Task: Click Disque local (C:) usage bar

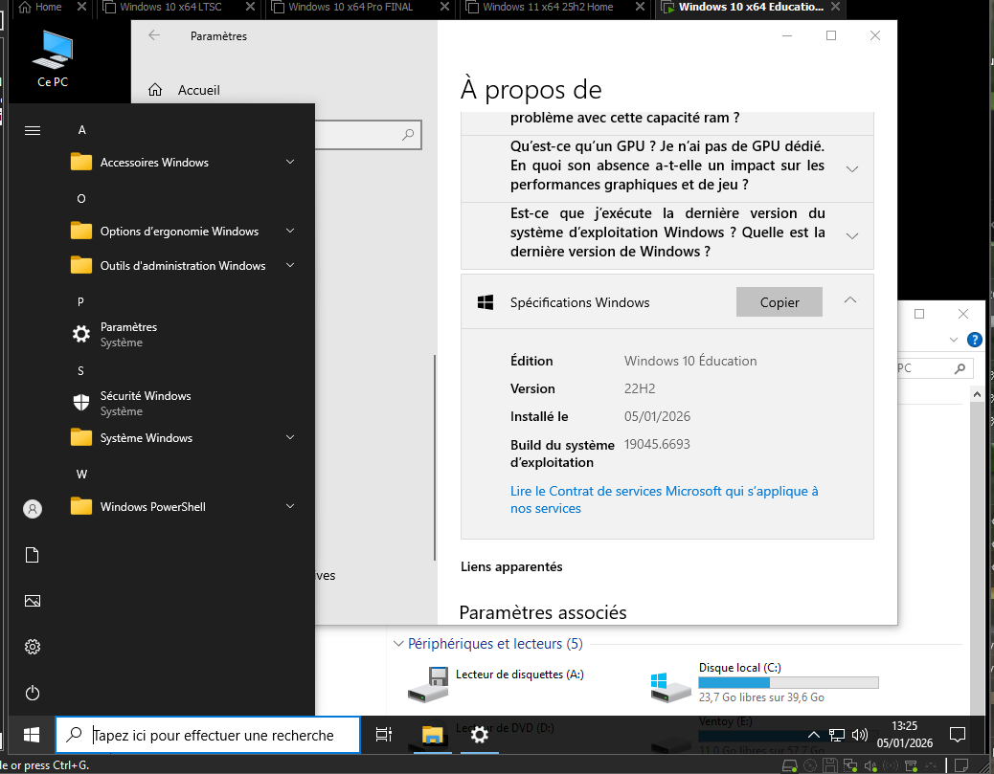Action: (788, 683)
